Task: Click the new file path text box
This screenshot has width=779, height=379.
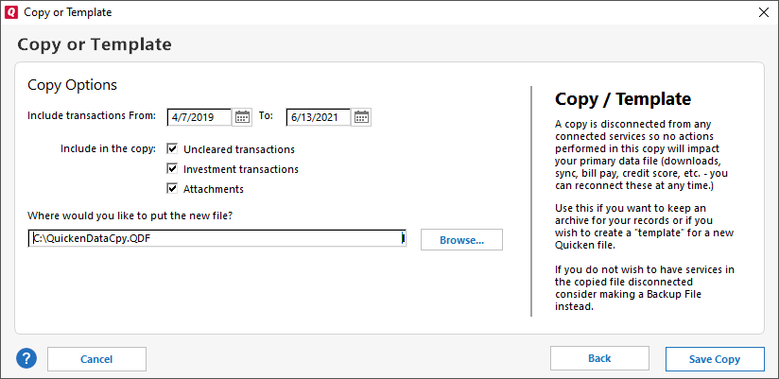Action: tap(216, 238)
